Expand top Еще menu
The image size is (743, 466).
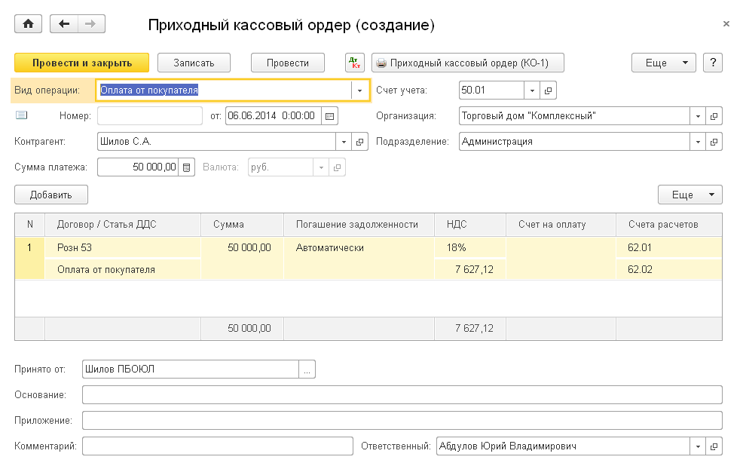point(663,63)
